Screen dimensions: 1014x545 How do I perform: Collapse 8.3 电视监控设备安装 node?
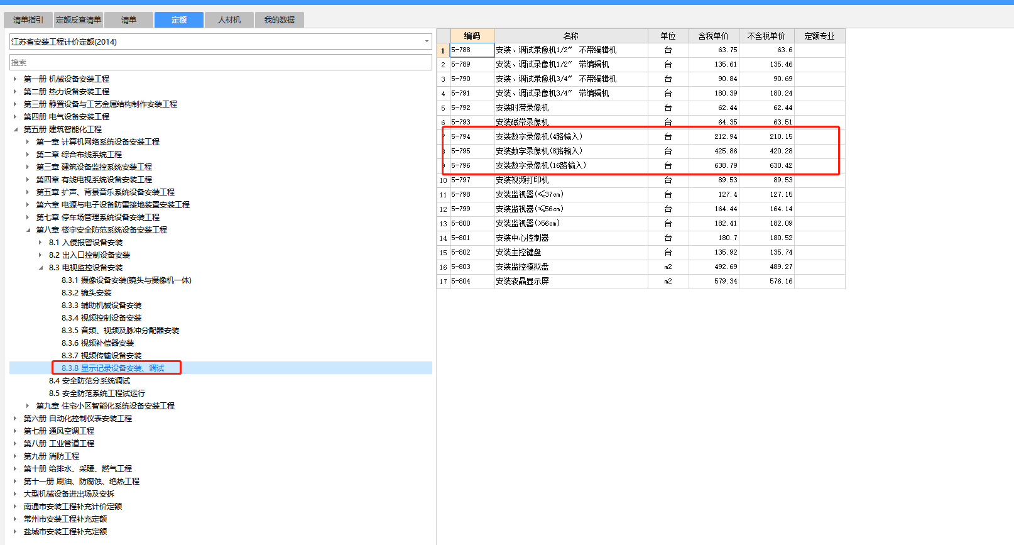(x=40, y=268)
